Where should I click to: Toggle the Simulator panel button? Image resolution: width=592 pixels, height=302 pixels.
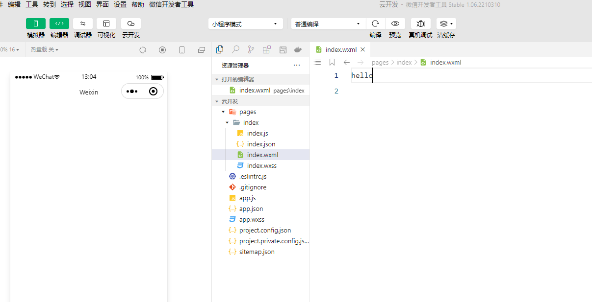pos(36,23)
